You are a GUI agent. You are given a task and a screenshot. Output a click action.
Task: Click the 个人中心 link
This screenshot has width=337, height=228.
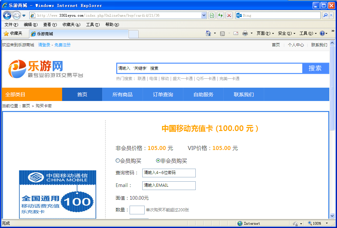pos(296,45)
